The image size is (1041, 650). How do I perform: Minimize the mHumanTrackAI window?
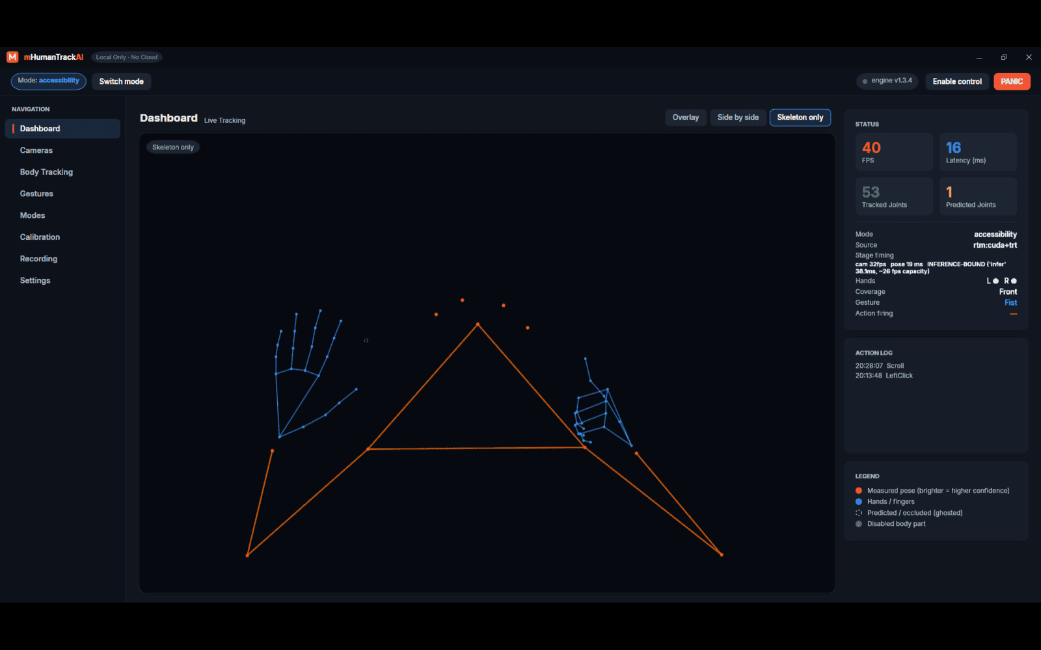[979, 57]
